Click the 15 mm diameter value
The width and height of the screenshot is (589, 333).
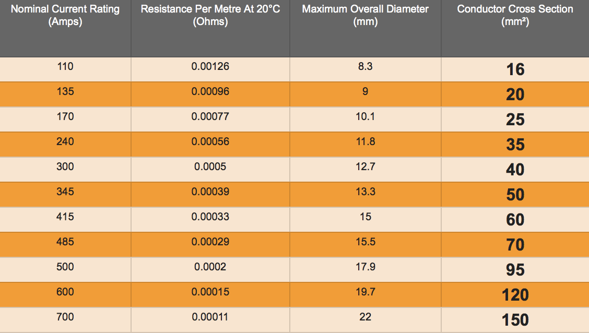click(x=365, y=217)
